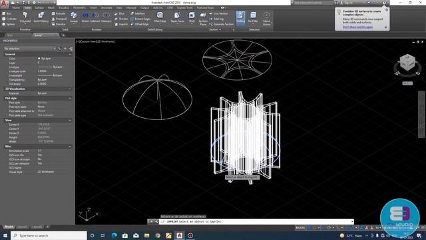Image resolution: width=426 pixels, height=240 pixels.
Task: Switch to the Home ribbon tab
Action: 16,8
